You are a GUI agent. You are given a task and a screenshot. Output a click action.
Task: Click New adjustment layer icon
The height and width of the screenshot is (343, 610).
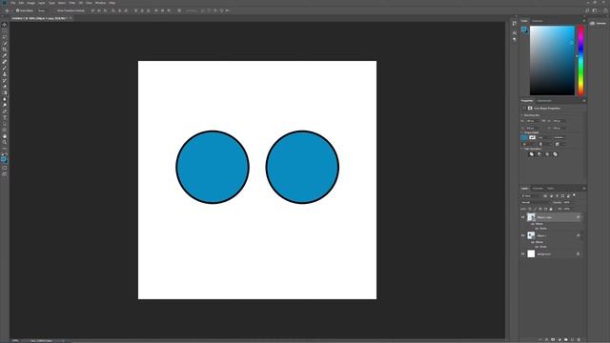point(559,339)
